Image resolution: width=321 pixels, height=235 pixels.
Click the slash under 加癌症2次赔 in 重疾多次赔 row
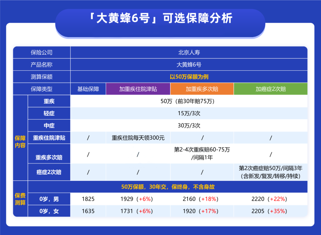click(x=271, y=154)
